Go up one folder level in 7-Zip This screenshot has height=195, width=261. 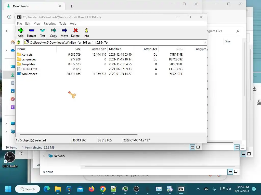point(19,42)
